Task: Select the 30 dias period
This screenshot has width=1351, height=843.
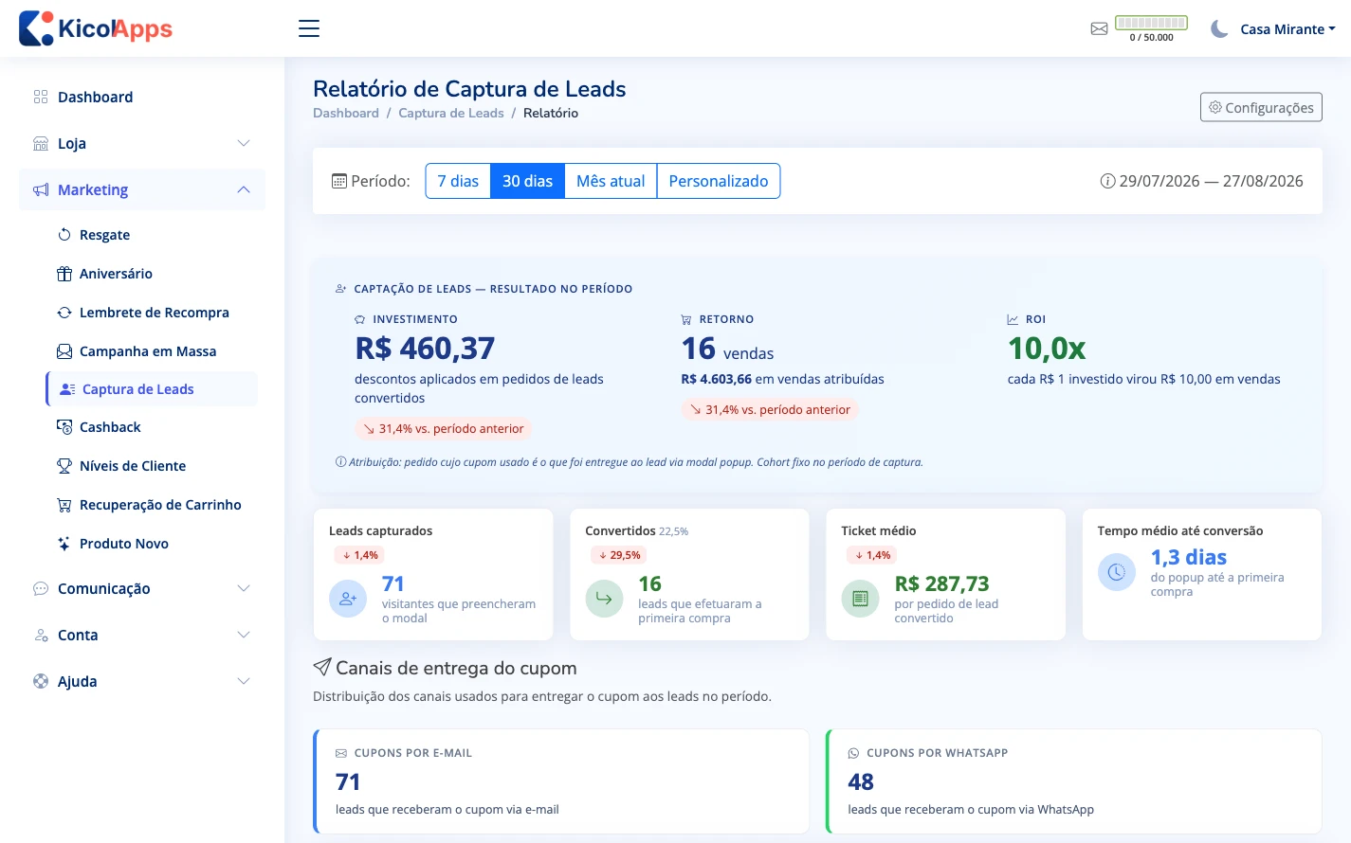Action: click(527, 181)
